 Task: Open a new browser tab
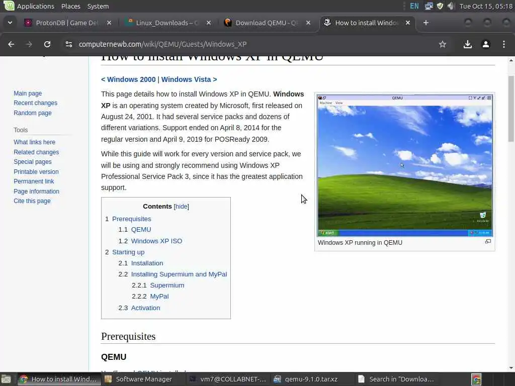coord(425,23)
